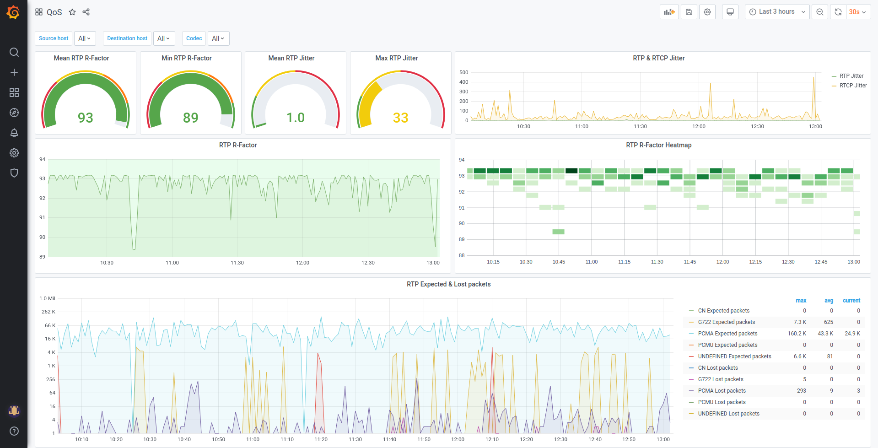The image size is (878, 448).
Task: Click the color marker next to CN Expected packets
Action: click(691, 311)
